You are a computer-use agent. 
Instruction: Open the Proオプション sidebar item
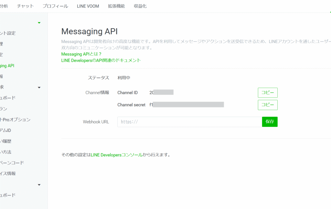(x=15, y=120)
